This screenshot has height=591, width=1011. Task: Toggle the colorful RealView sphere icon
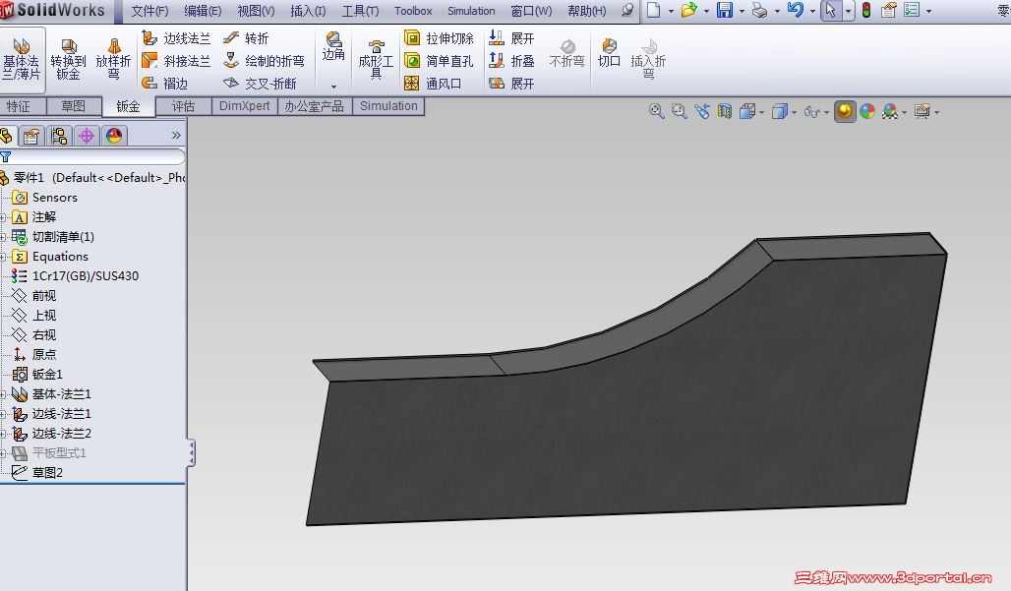(x=867, y=111)
